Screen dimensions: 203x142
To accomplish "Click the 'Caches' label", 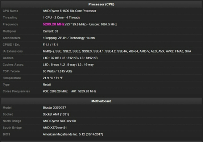I will (x=8, y=58).
